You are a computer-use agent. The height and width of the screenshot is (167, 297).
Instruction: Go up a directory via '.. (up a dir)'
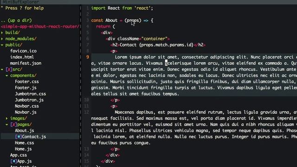16,20
